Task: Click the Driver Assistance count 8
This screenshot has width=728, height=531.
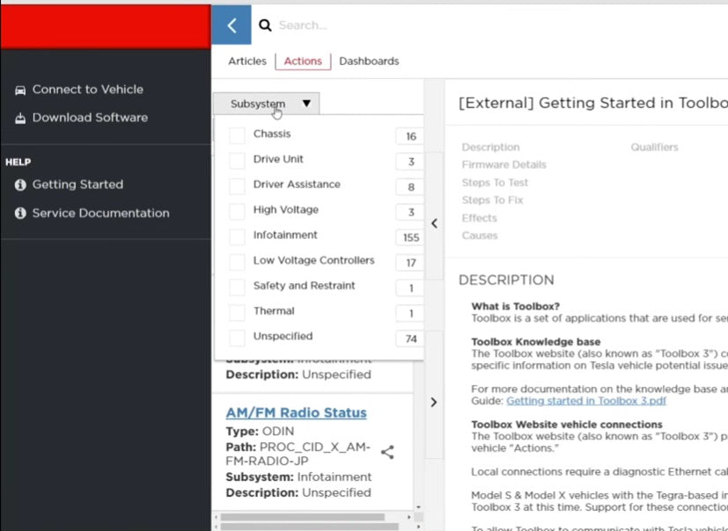Action: coord(410,187)
